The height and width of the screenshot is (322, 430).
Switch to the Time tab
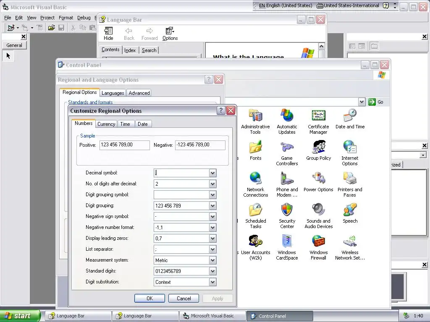pyautogui.click(x=125, y=124)
